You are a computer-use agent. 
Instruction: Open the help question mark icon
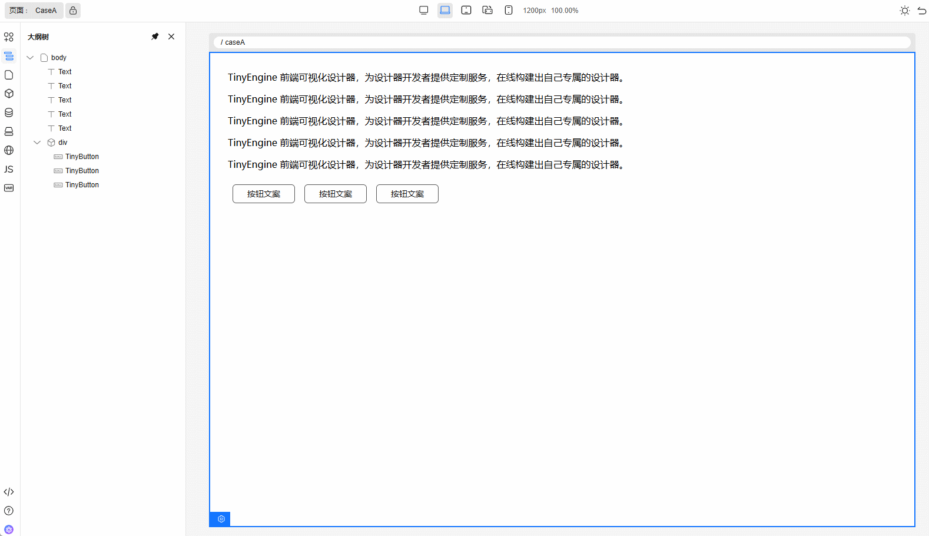[9, 511]
